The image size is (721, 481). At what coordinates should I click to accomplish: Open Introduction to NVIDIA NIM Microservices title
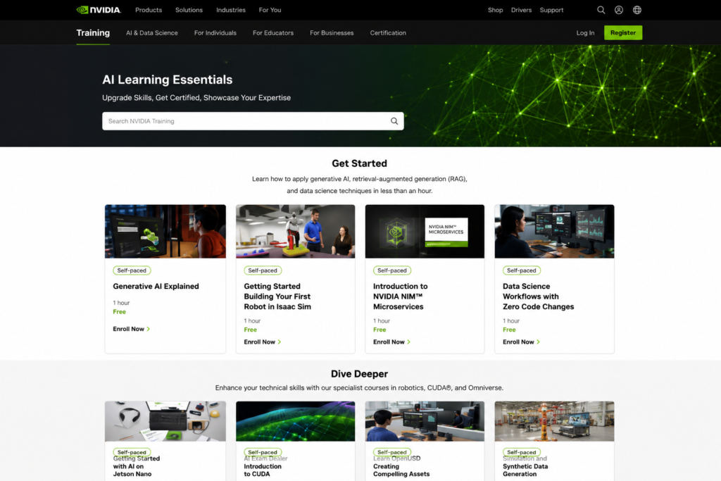pos(400,296)
